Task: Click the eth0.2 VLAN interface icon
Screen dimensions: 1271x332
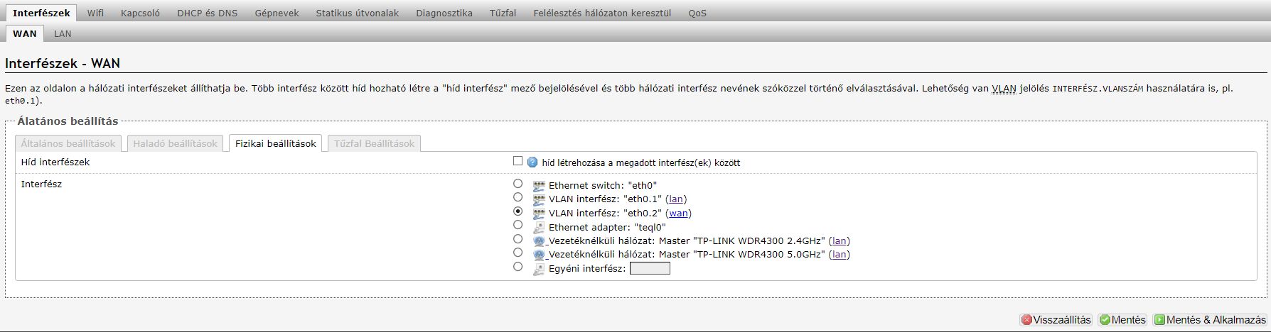Action: click(x=539, y=214)
